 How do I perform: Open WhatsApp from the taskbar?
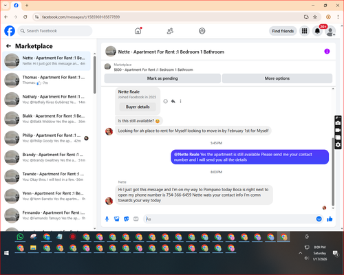pyautogui.click(x=20, y=236)
